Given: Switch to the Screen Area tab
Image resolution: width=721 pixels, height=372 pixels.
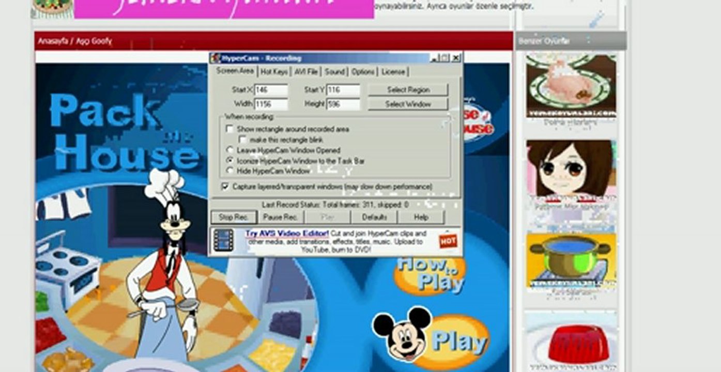Looking at the screenshot, I should (x=235, y=71).
